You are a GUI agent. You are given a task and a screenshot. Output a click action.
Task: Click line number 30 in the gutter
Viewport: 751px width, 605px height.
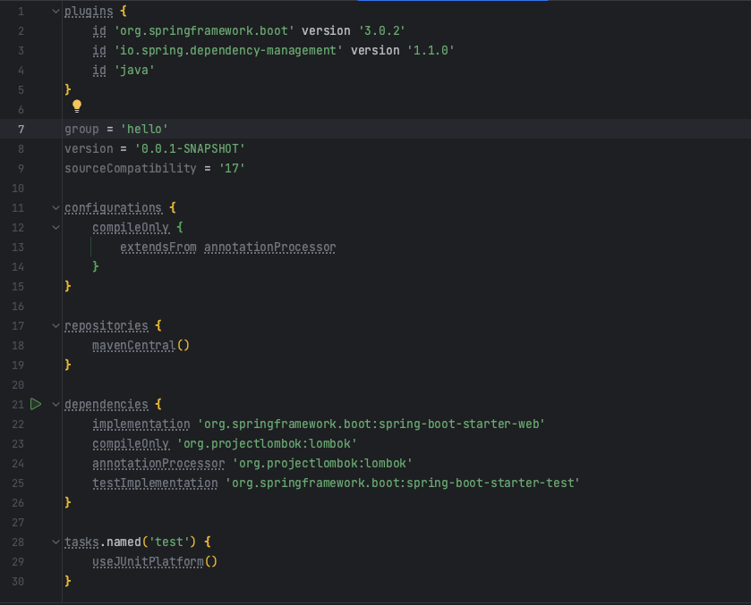point(18,582)
